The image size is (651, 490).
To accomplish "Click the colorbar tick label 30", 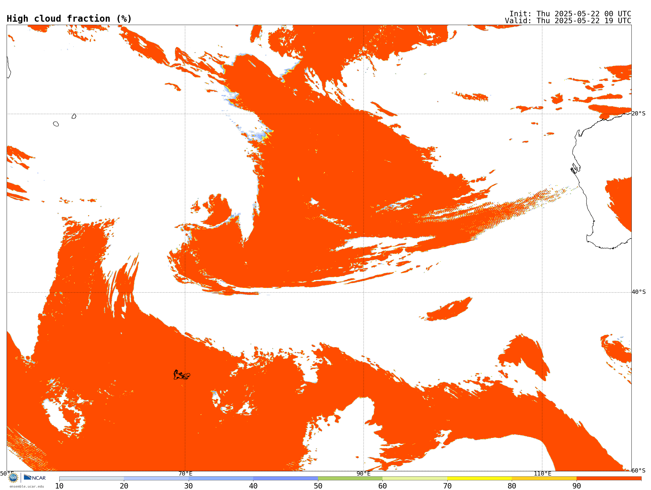I will [189, 486].
